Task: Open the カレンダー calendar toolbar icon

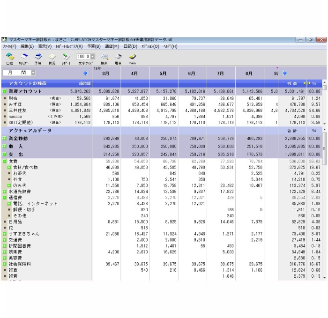Action: (24, 59)
